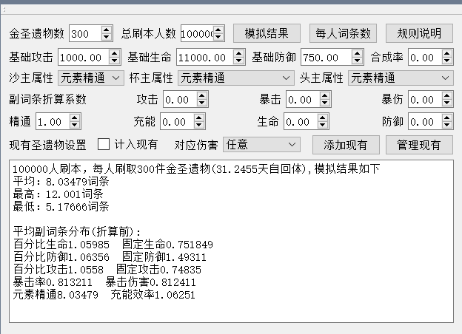Click the 模拟结果 button
The width and height of the screenshot is (462, 334).
pyautogui.click(x=267, y=33)
